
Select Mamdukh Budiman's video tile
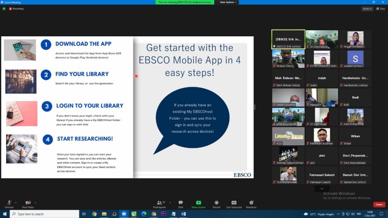[x=322, y=136]
